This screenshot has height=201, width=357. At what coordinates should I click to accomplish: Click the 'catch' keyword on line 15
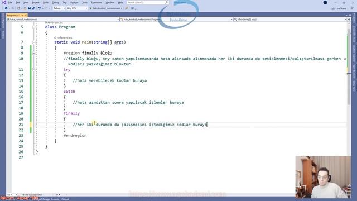point(69,92)
